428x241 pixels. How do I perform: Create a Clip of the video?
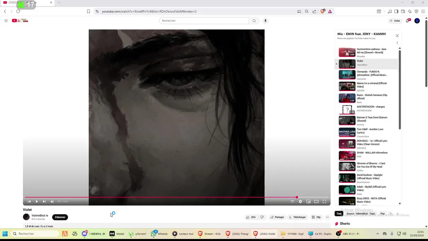pos(316,217)
